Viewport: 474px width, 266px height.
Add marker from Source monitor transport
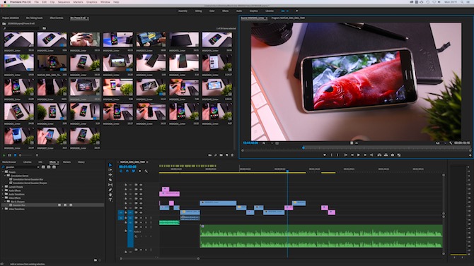(325, 155)
